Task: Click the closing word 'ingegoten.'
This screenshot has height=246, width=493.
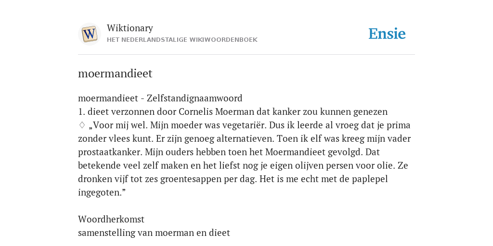Action: [102, 192]
